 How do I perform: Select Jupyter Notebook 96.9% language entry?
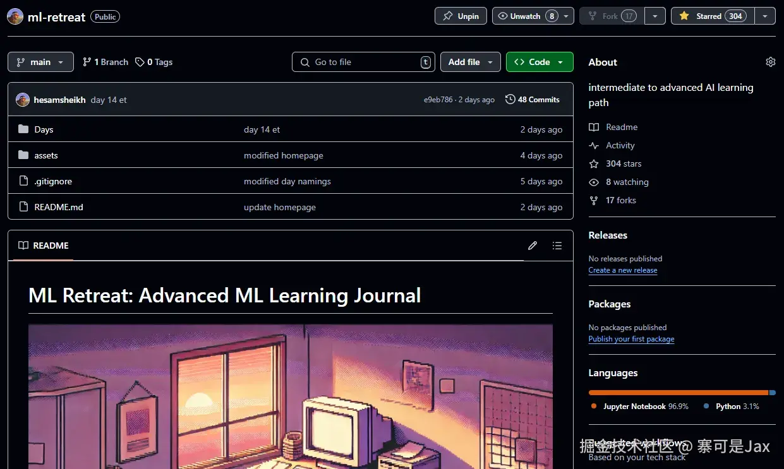pos(640,407)
